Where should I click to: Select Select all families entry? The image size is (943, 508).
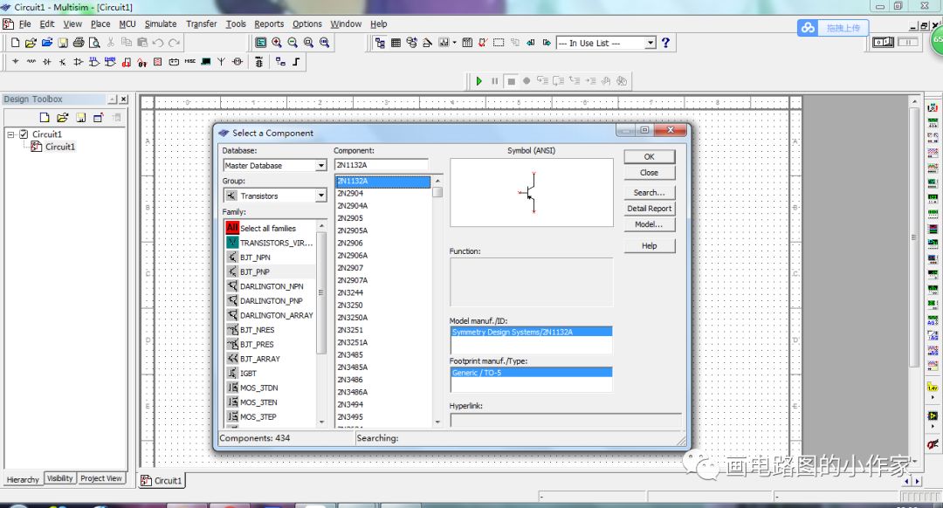(270, 228)
